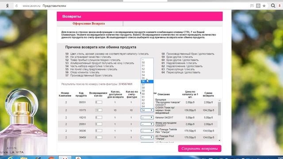
Task: Click reason '57 Производственный брак / списать'
Action: click(x=89, y=76)
